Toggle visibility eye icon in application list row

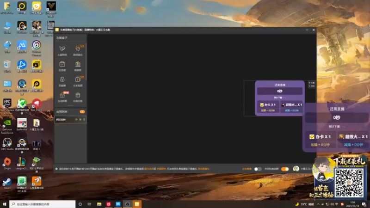(76, 120)
